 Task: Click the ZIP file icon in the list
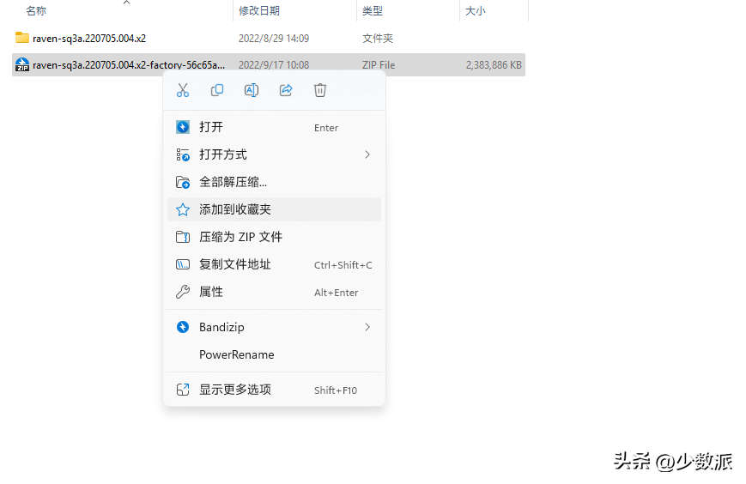pyautogui.click(x=22, y=64)
